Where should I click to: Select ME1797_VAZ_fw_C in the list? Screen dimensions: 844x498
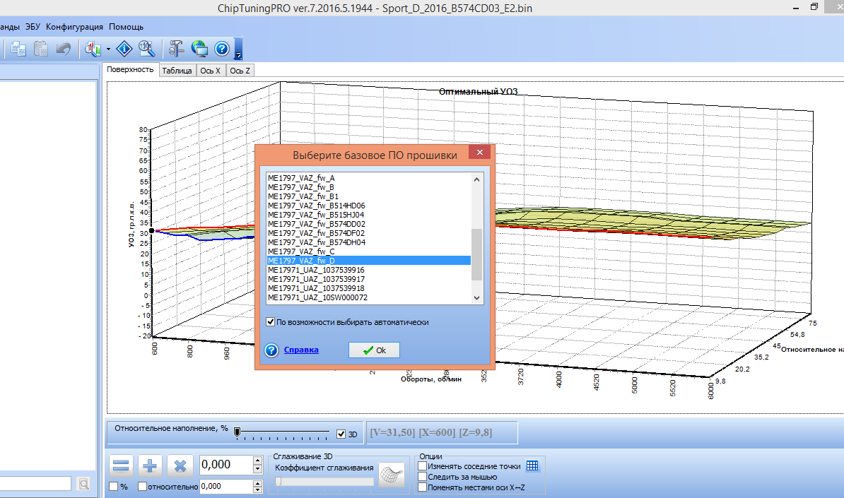tap(369, 251)
